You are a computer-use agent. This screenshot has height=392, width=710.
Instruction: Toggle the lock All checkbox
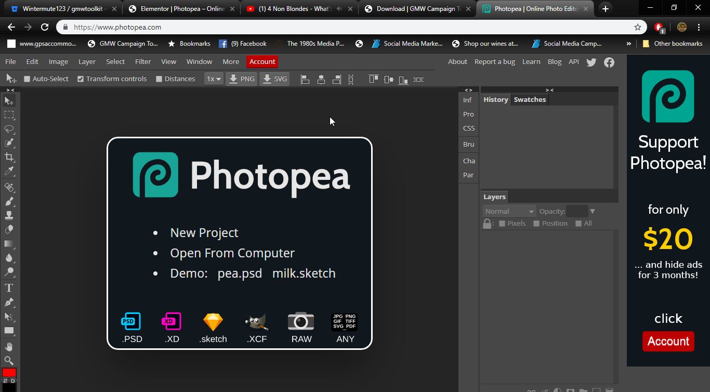click(x=578, y=224)
